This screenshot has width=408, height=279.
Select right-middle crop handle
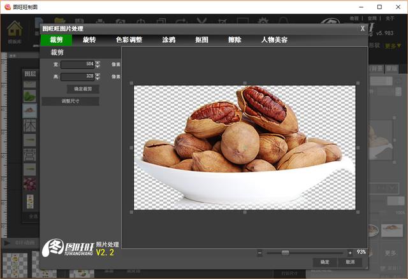358,148
